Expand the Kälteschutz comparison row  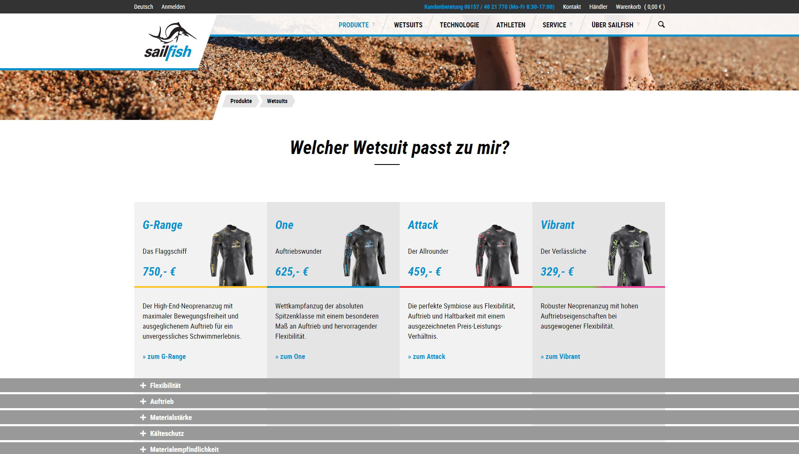tap(399, 433)
